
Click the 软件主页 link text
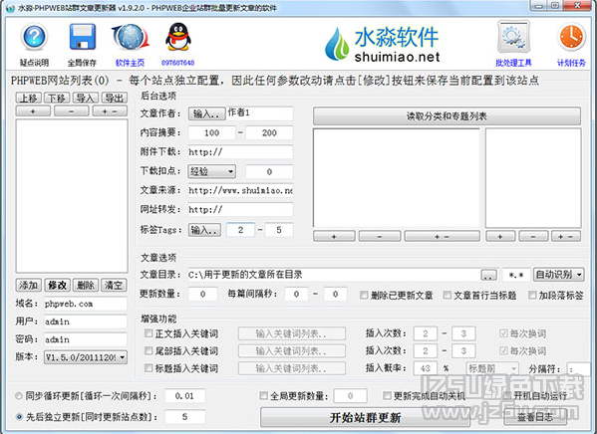(130, 63)
